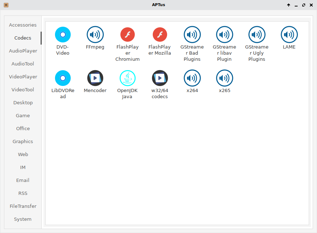The height and width of the screenshot is (233, 317).
Task: Open the AudioTool category
Action: pos(23,64)
